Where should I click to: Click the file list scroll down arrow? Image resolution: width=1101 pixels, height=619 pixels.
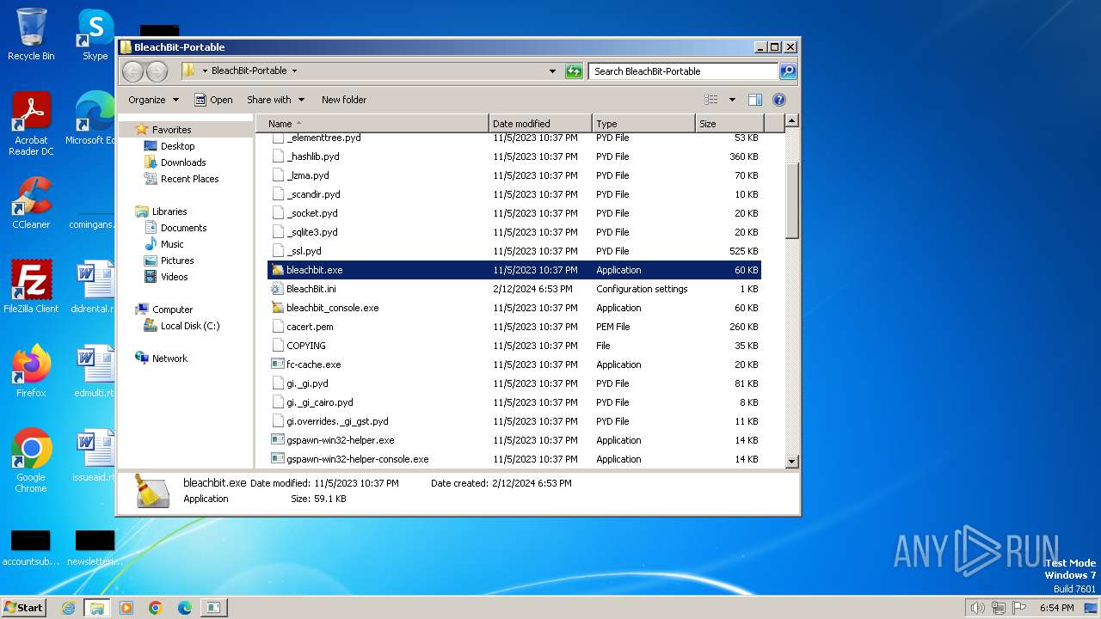[x=792, y=461]
